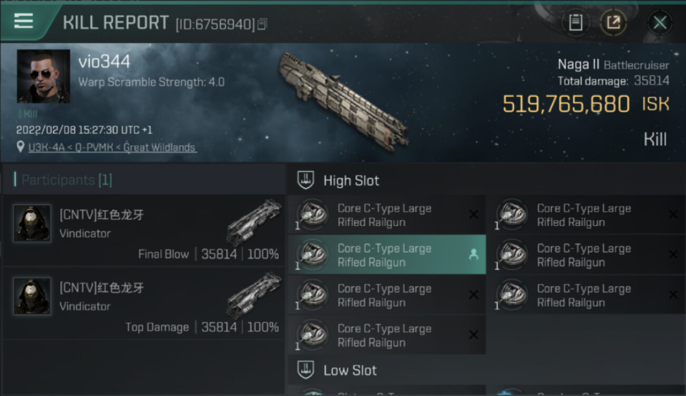The height and width of the screenshot is (396, 686).
Task: Copy the kill report ID number
Action: pyautogui.click(x=262, y=24)
